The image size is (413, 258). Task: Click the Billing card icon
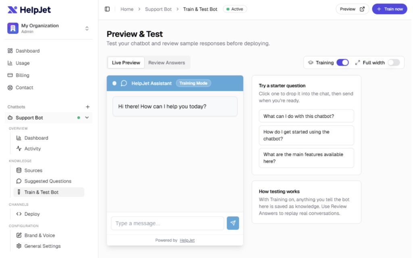pyautogui.click(x=10, y=75)
